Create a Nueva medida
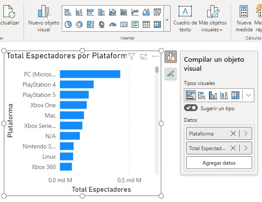The width and height of the screenshot is (262, 202). point(244,18)
